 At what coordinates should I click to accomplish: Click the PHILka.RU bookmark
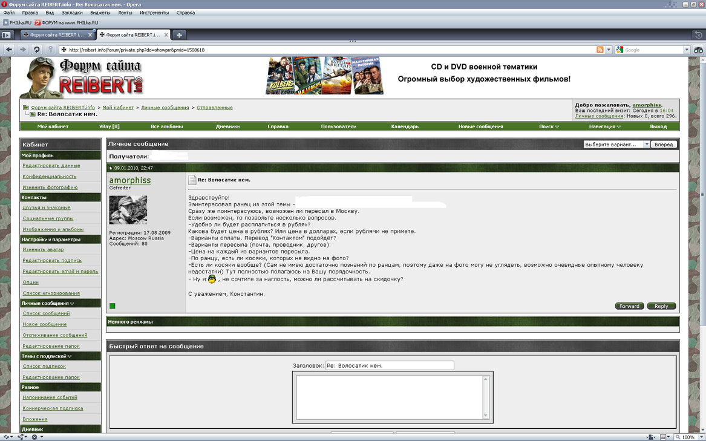(17, 22)
